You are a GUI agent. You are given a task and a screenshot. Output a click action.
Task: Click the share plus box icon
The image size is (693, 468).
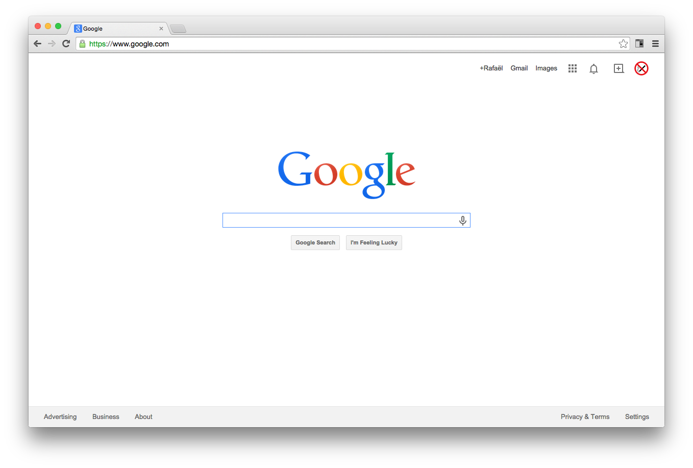coord(618,68)
